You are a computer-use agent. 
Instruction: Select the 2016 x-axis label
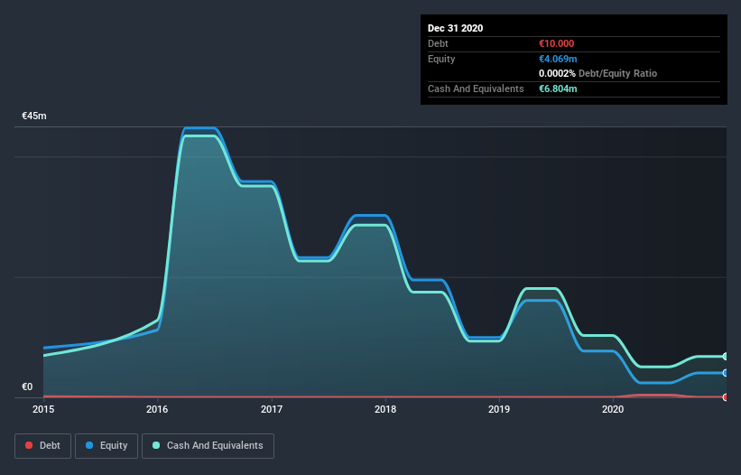click(157, 409)
